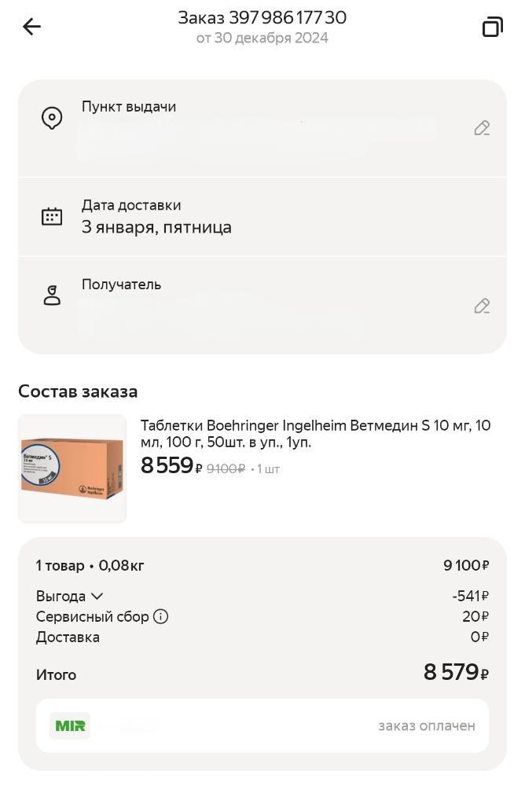Open the Получатель row
This screenshot has width=525, height=786.
pos(259,303)
